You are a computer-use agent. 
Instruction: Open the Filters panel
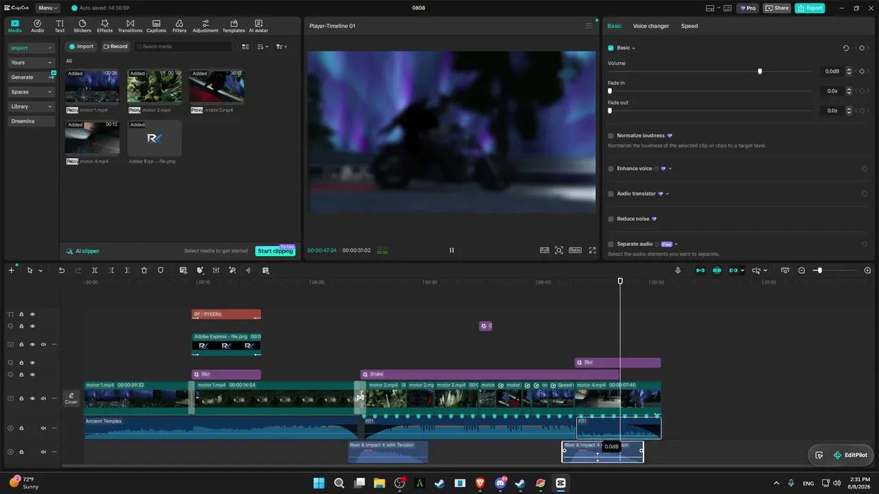pos(179,26)
